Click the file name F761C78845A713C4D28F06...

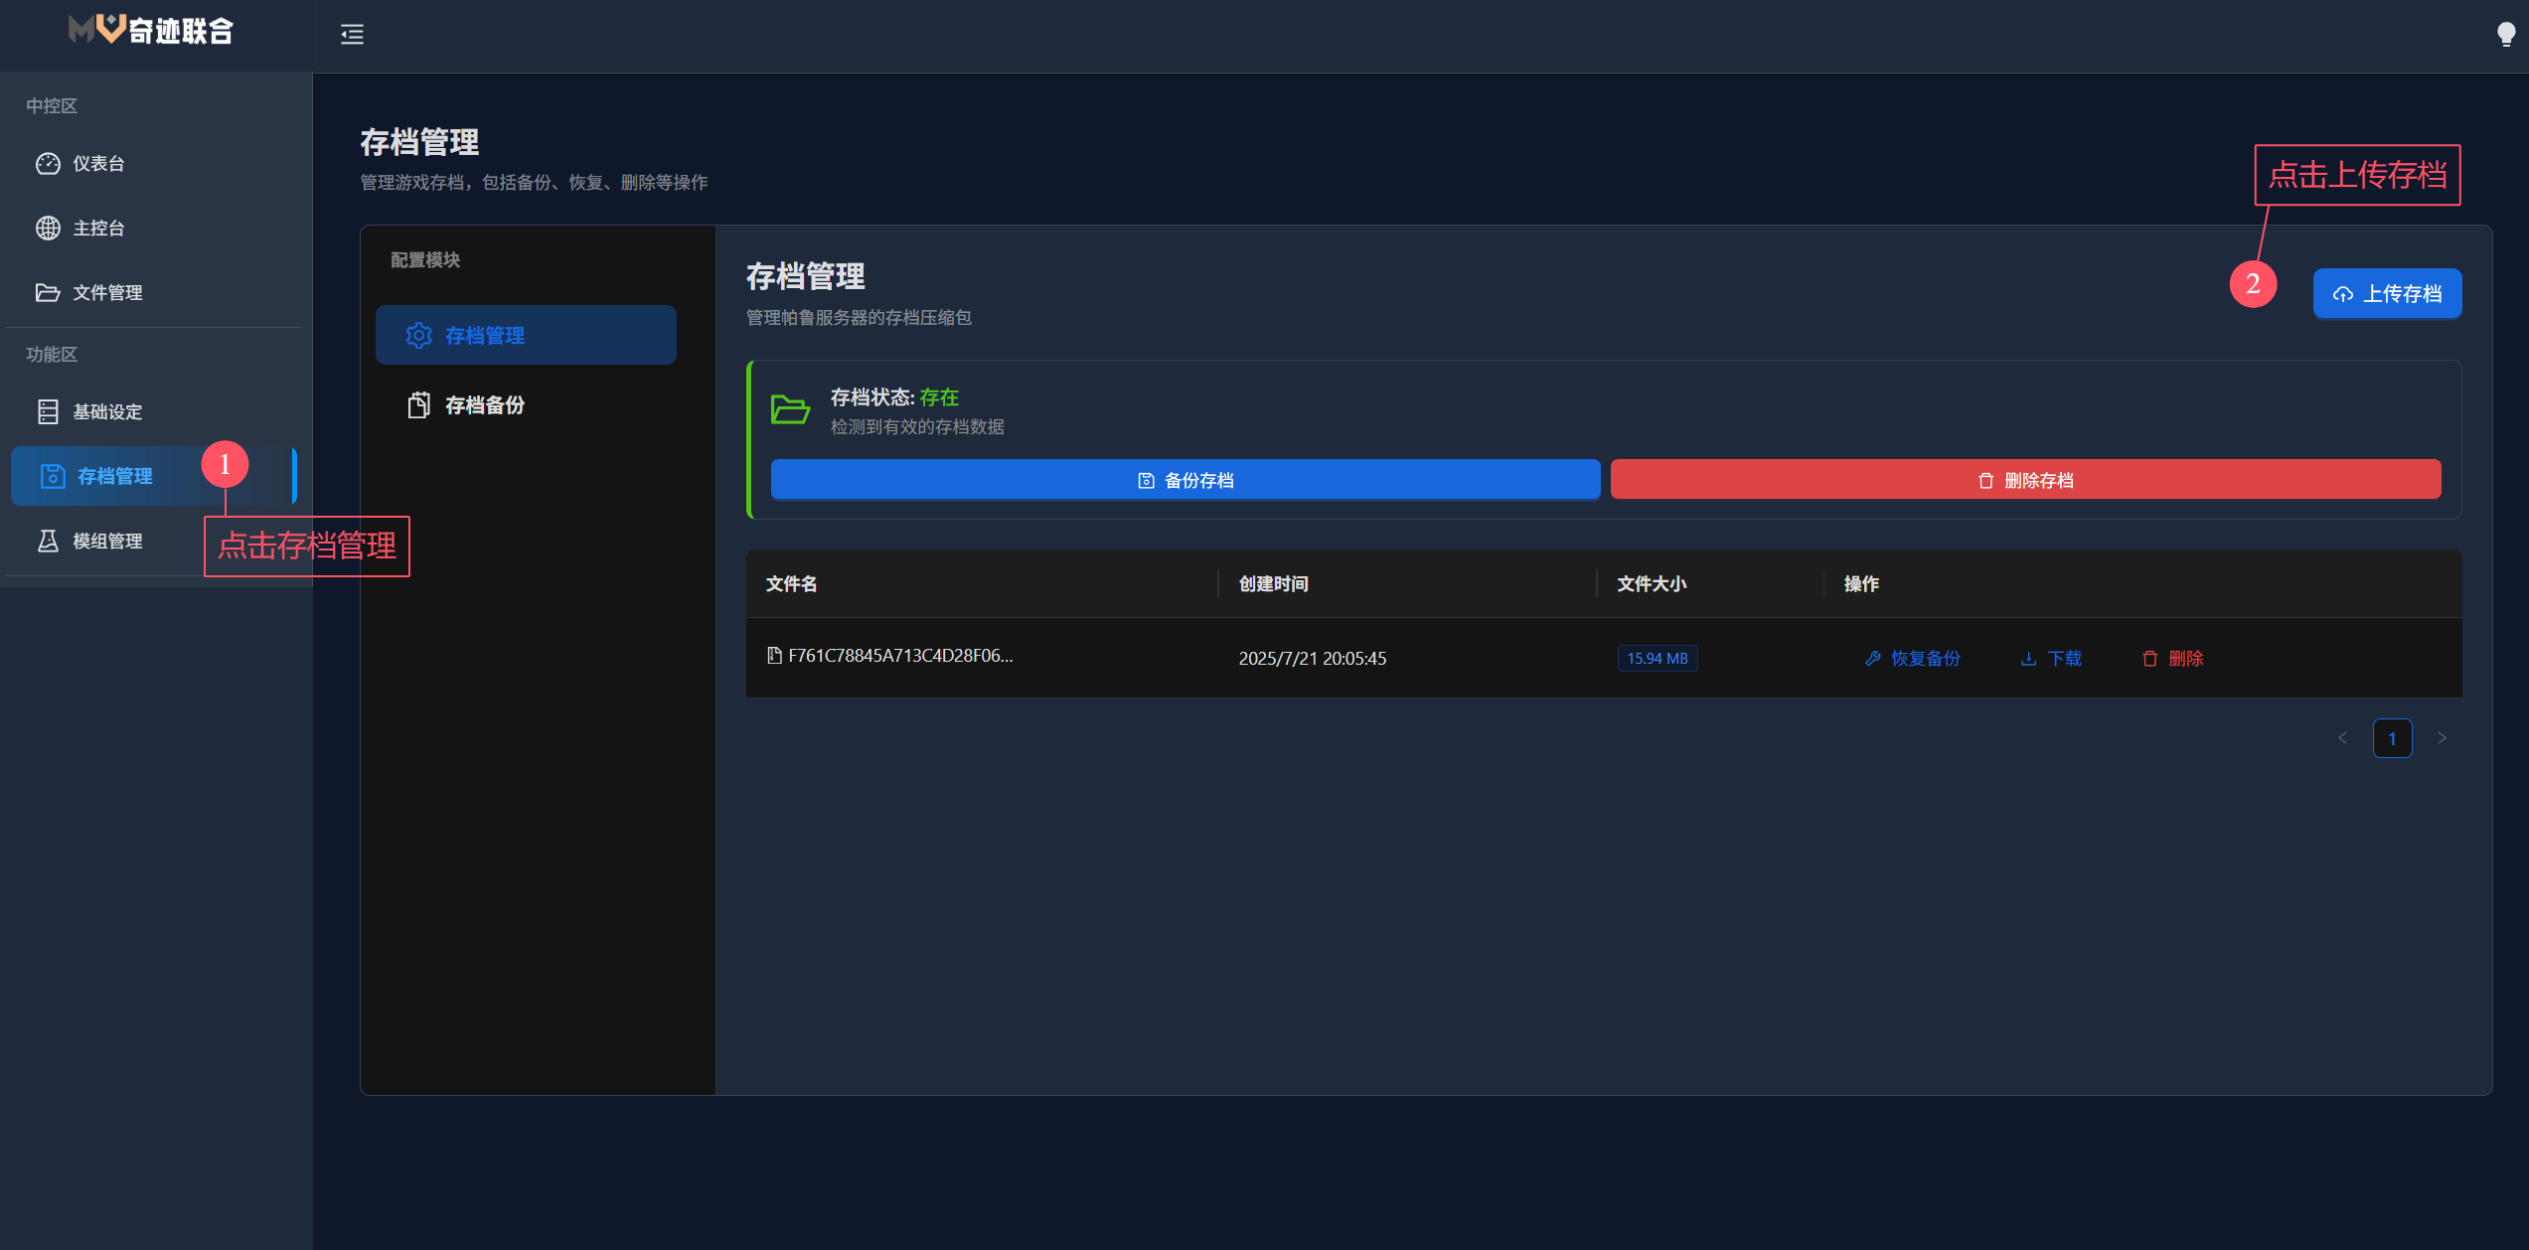click(x=900, y=656)
